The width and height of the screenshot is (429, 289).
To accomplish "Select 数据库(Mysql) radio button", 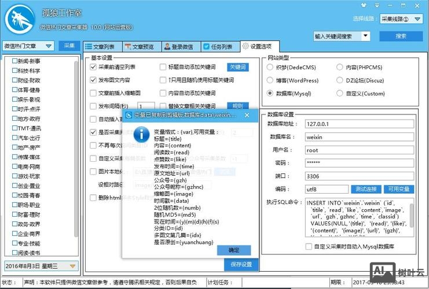I will point(270,93).
